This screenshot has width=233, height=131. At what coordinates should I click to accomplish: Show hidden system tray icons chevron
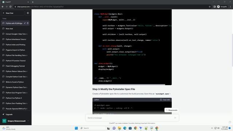pyautogui.click(x=212, y=128)
